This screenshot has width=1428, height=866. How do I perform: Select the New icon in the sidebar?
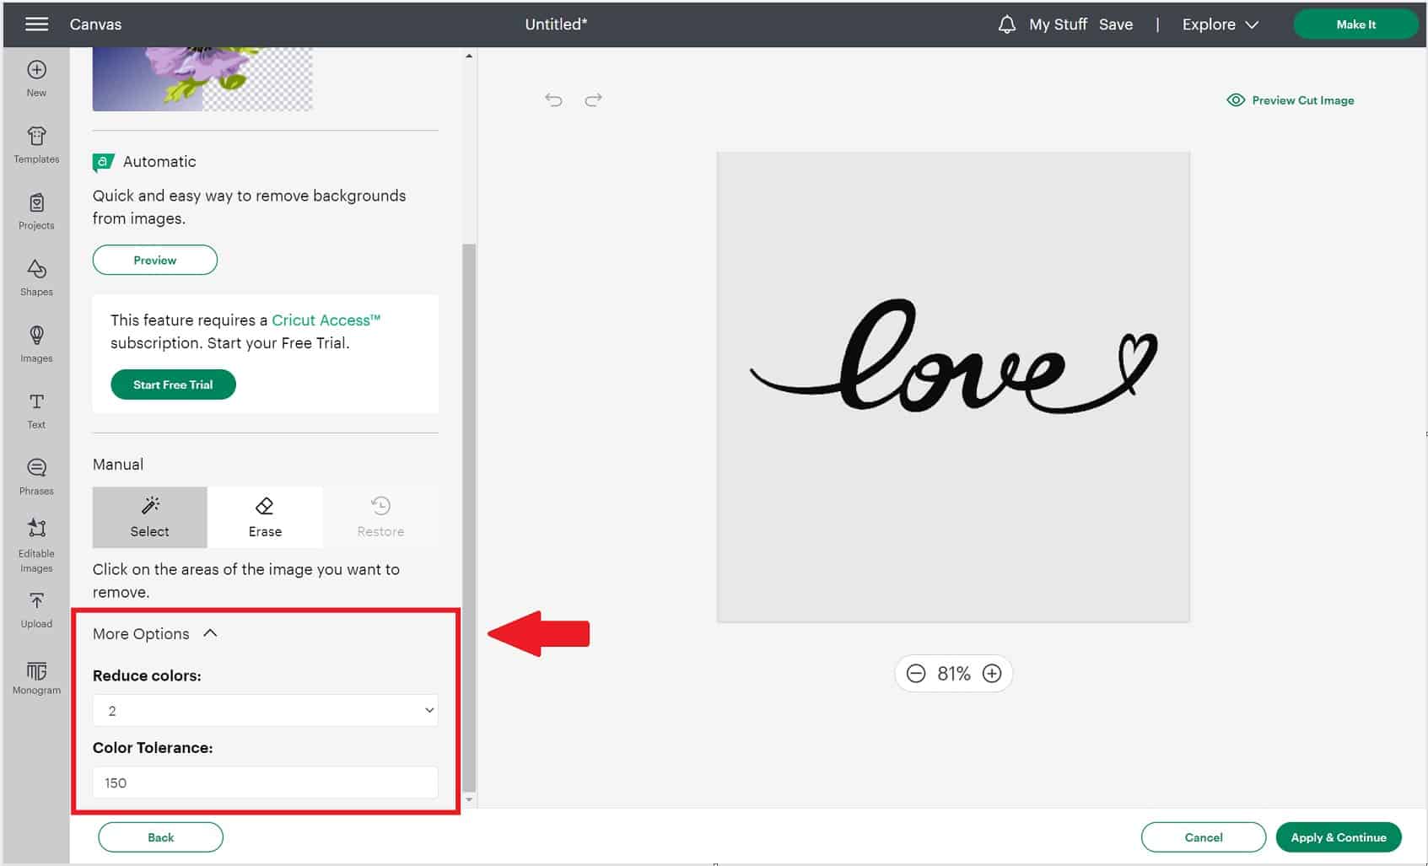click(35, 78)
